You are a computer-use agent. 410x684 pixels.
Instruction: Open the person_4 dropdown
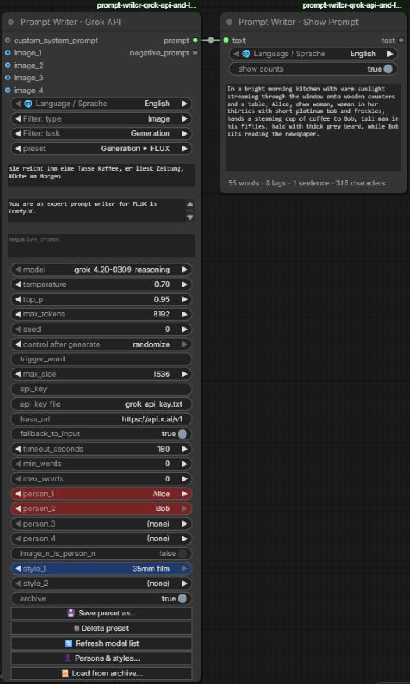tap(101, 538)
